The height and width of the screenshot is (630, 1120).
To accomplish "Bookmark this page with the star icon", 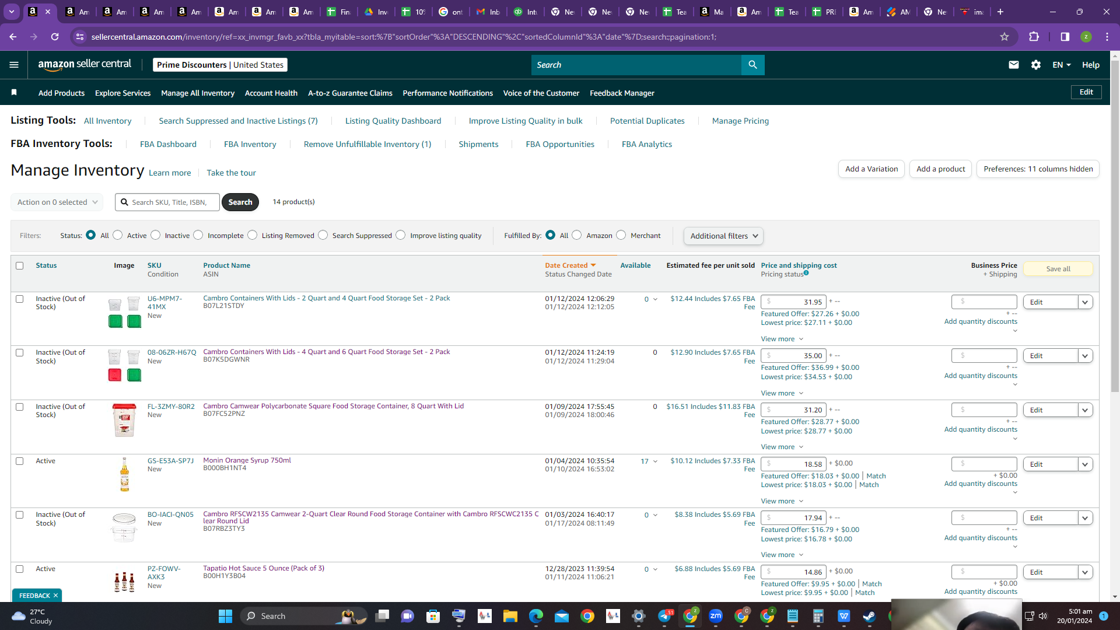I will [x=1005, y=37].
